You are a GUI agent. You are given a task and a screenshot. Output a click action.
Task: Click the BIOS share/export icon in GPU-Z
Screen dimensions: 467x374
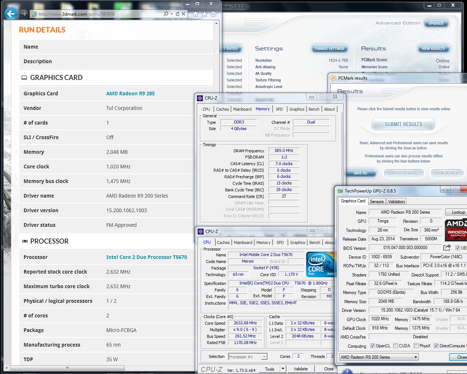pyautogui.click(x=447, y=247)
